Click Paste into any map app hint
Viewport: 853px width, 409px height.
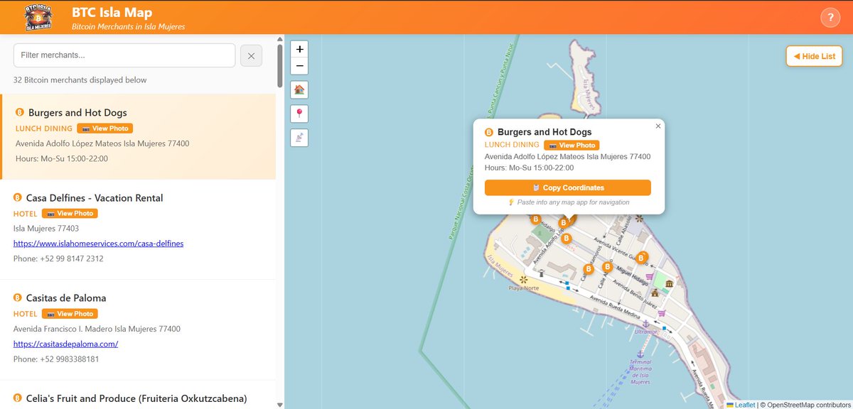click(x=569, y=202)
